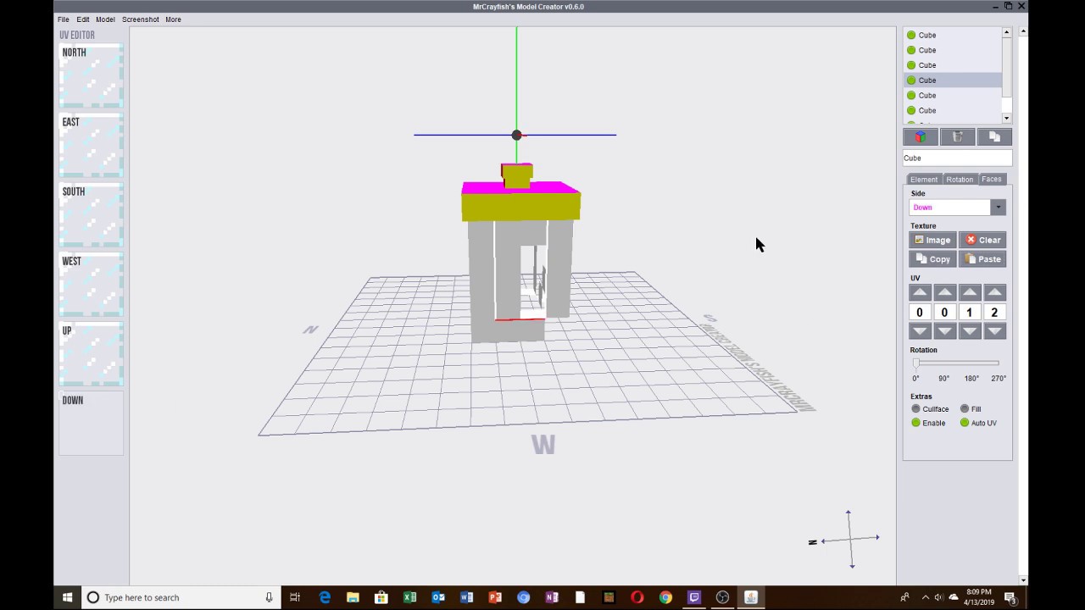
Task: Open the Side dropdown showing Down
Action: click(957, 208)
